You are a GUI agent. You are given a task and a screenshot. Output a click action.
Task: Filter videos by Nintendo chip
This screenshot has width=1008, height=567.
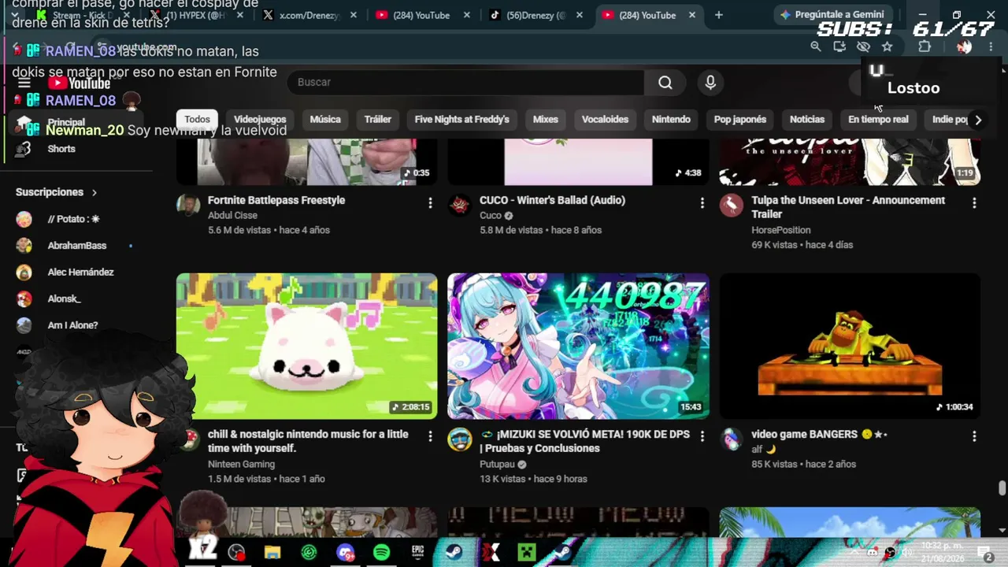[671, 120]
